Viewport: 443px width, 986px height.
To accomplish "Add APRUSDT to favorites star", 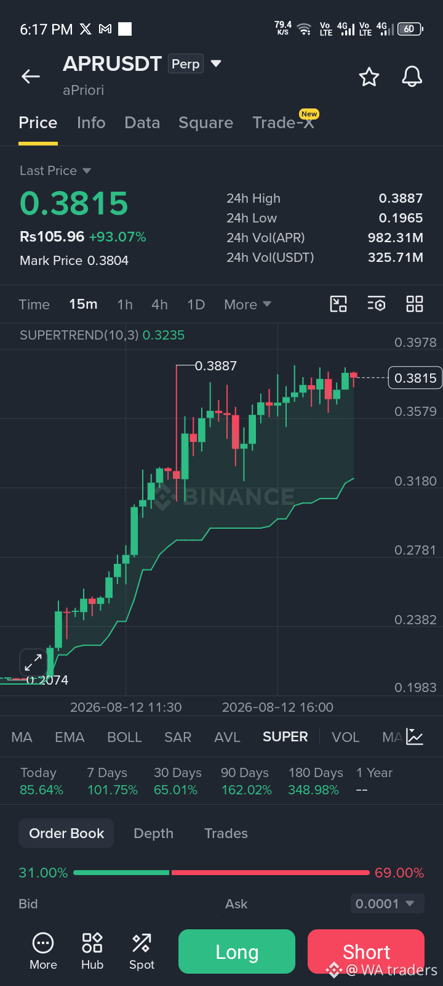I will click(369, 77).
